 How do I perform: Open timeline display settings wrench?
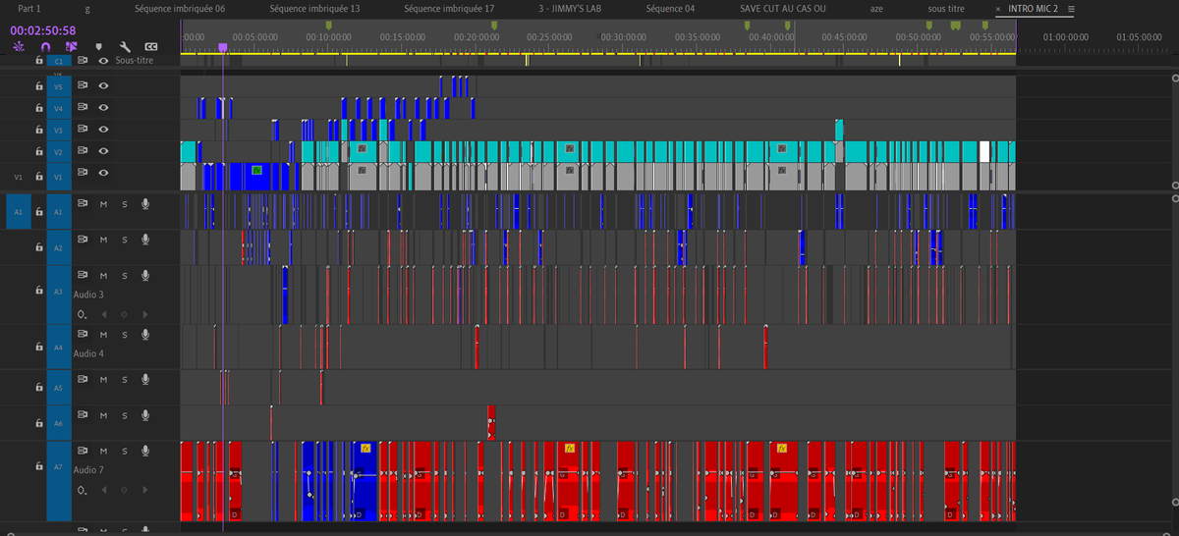125,46
